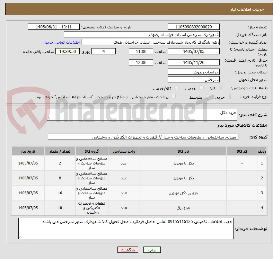
Task: Click the price validity date 1405/11/20 field
Action: click(x=194, y=62)
